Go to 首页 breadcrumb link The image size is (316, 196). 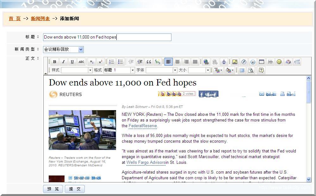tap(15, 19)
